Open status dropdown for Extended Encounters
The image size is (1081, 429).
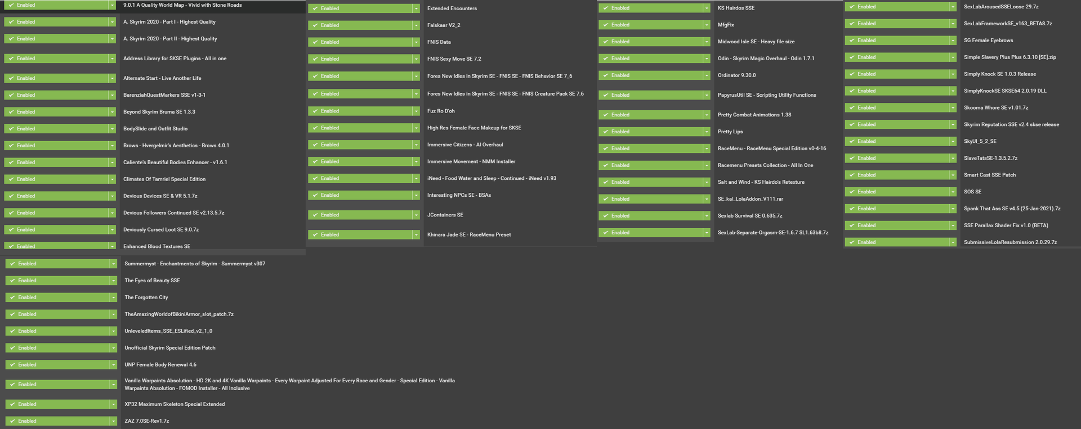click(x=417, y=8)
